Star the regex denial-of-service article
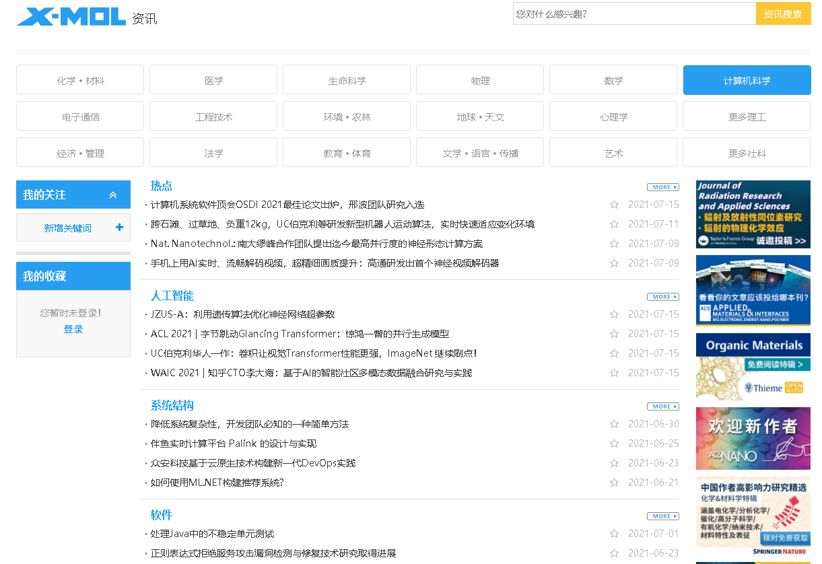Viewport: 822px width, 564px height. (614, 553)
